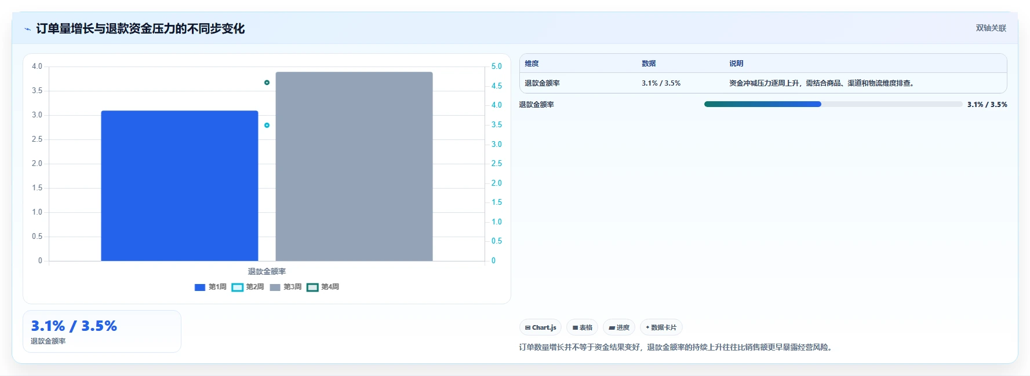This screenshot has height=376, width=1030.
Task: Click the large 3.1% / 3.5% data card value
Action: (x=74, y=326)
